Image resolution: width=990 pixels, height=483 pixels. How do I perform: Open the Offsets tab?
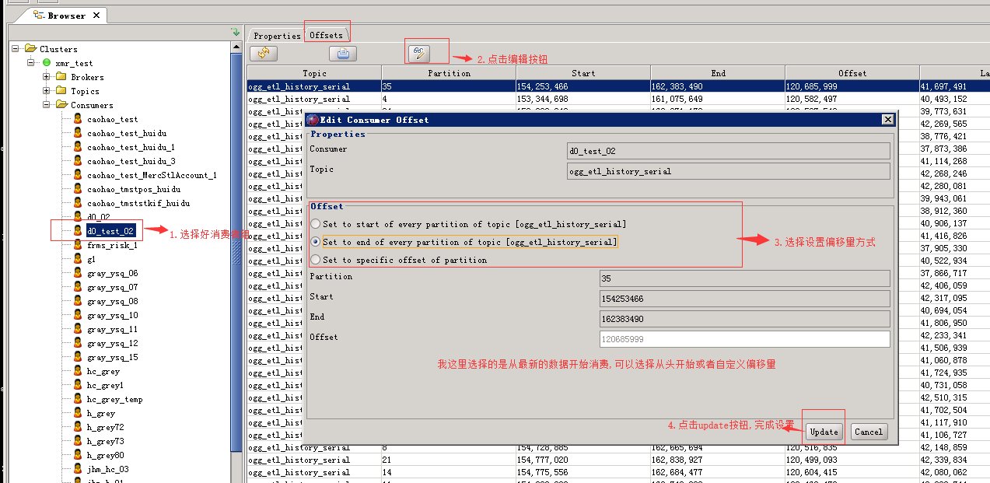[326, 35]
